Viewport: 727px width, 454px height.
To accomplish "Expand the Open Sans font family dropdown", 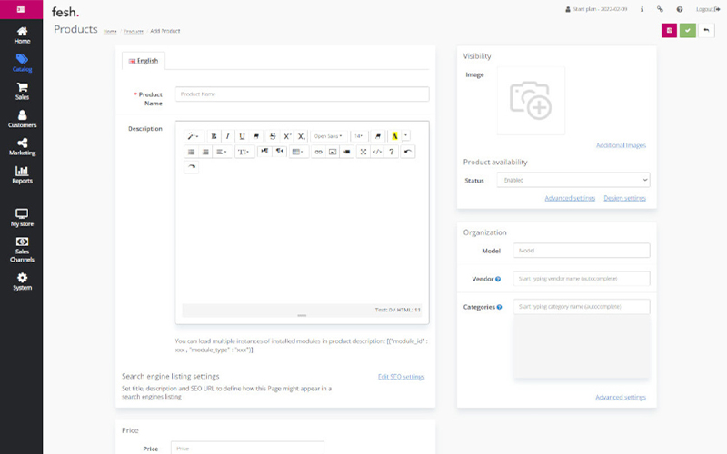I will tap(328, 136).
